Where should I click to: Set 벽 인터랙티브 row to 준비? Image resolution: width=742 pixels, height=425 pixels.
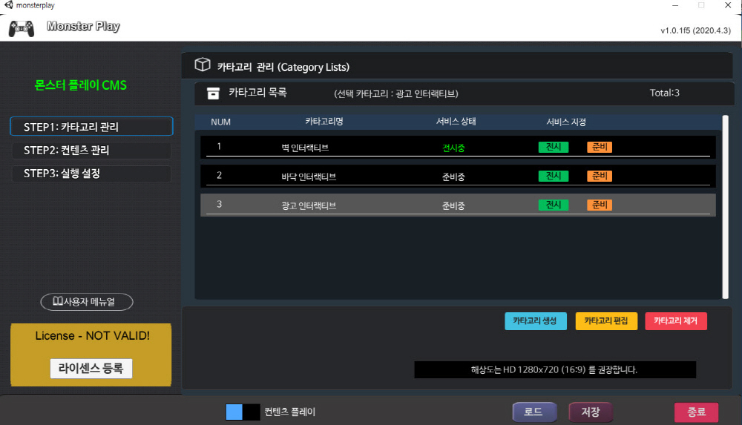[x=600, y=147]
